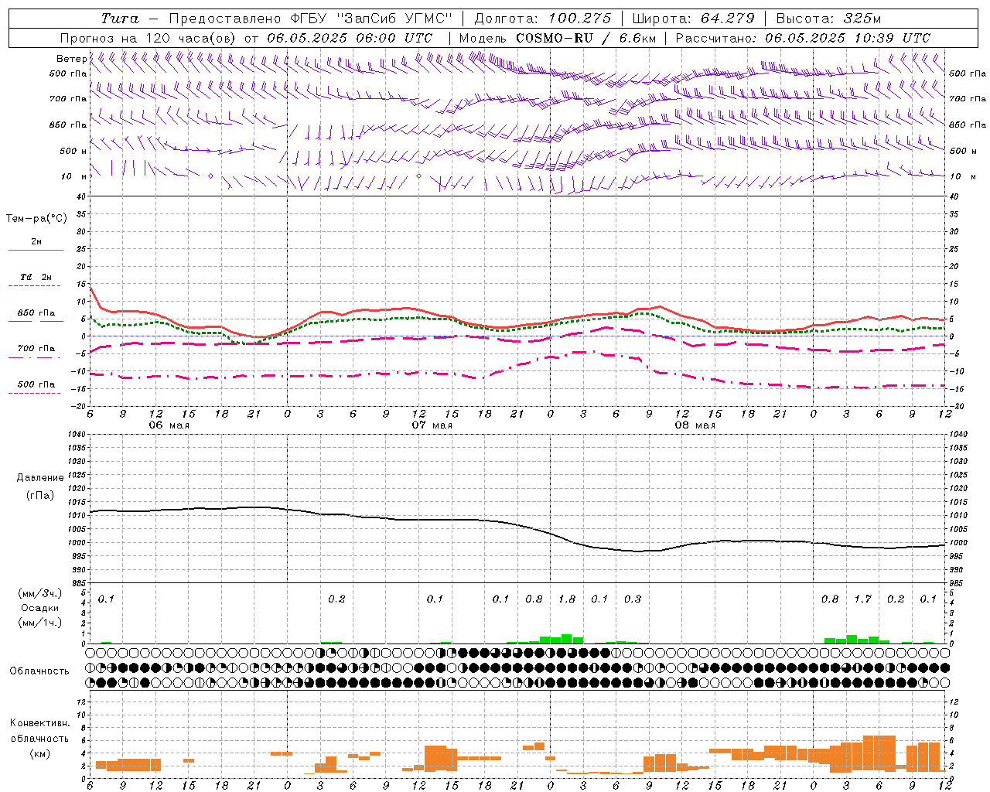This screenshot has height=792, width=990.
Task: Click the 10 м wind level label on left axis
Action: [x=73, y=176]
